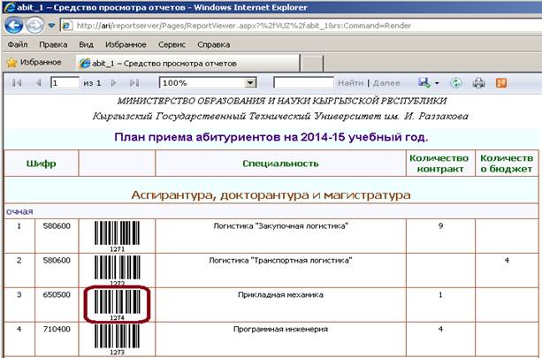Click the export save disk icon
542x358 pixels.
[424, 83]
